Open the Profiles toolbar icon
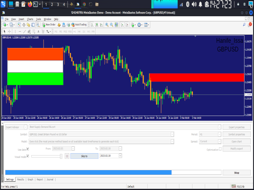The height and width of the screenshot is (190, 254). tap(12, 25)
